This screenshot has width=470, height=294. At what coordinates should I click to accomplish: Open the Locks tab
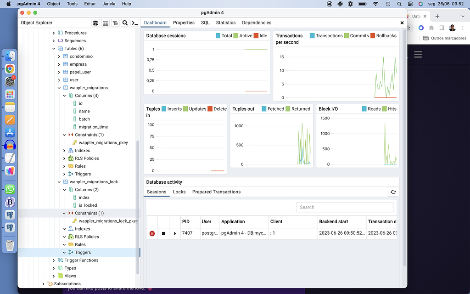179,192
